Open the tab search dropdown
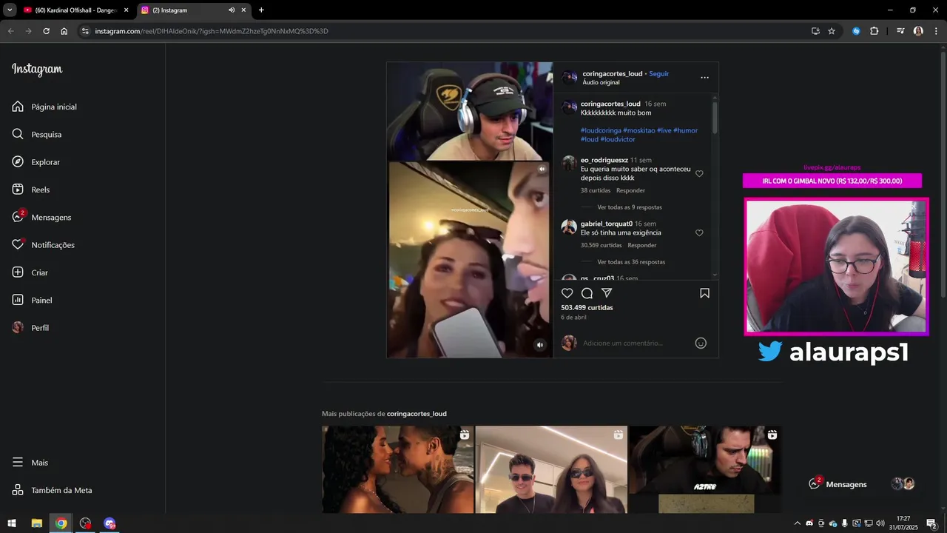 click(x=10, y=10)
